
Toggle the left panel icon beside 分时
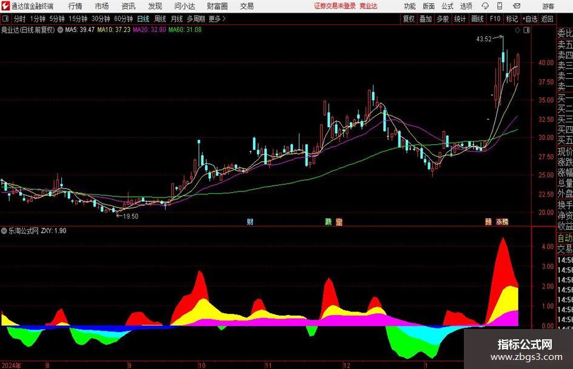(x=5, y=19)
